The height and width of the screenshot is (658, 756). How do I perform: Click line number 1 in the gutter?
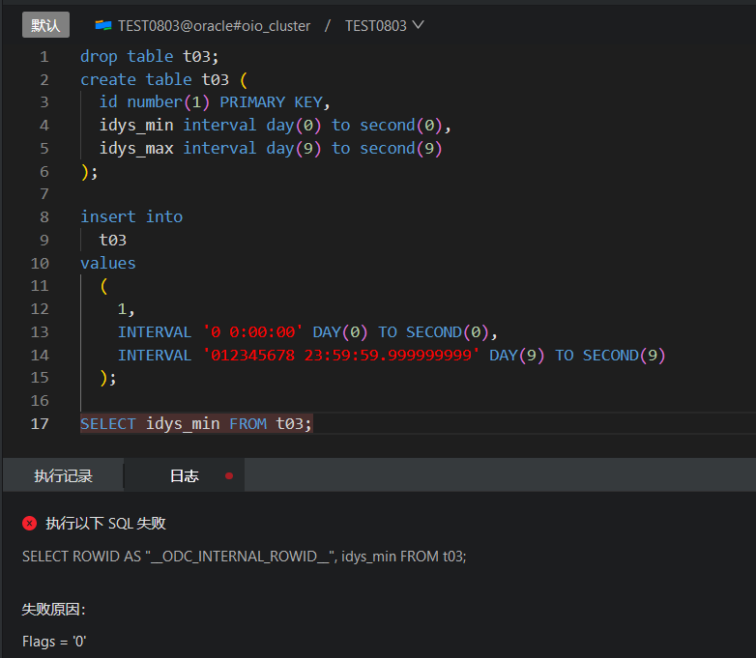coord(44,56)
